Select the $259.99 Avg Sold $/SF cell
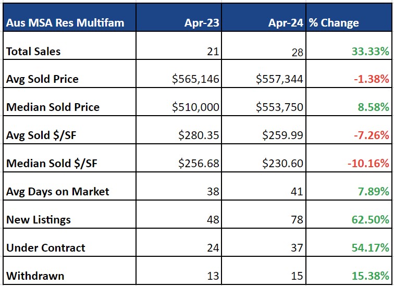The width and height of the screenshot is (394, 286). pos(285,135)
